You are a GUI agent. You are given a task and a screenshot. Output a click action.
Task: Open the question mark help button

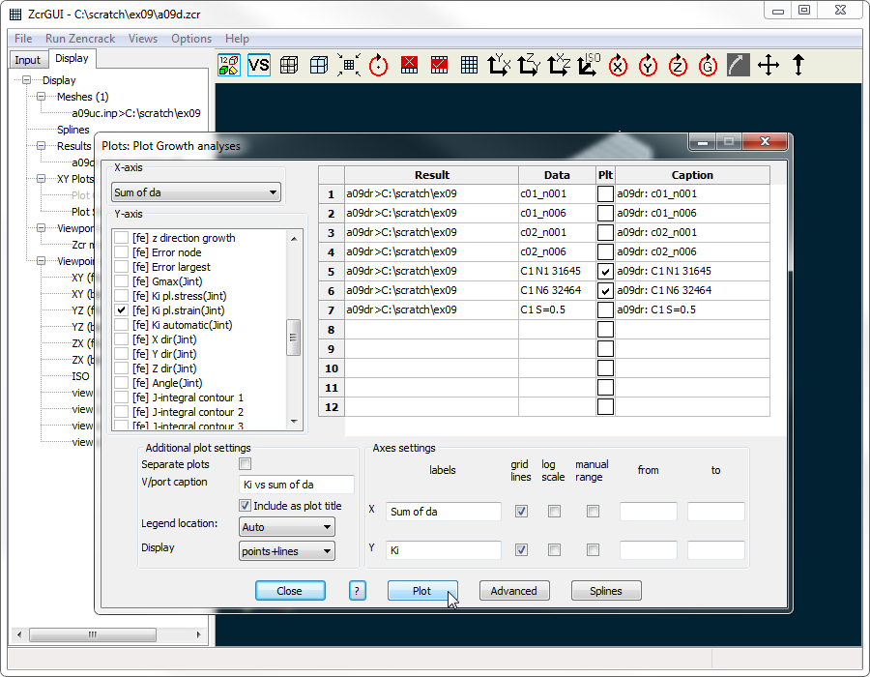pos(357,590)
